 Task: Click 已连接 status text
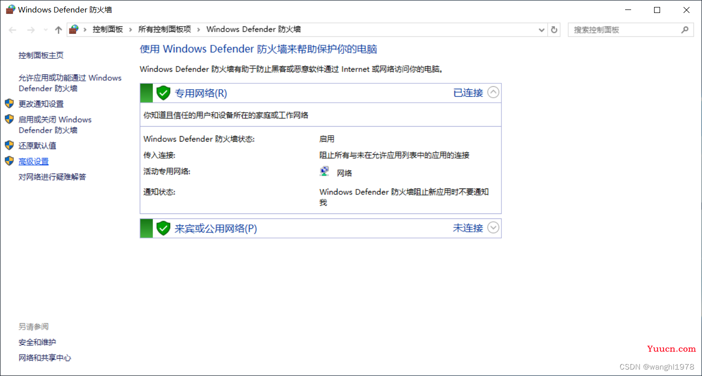[x=468, y=93]
